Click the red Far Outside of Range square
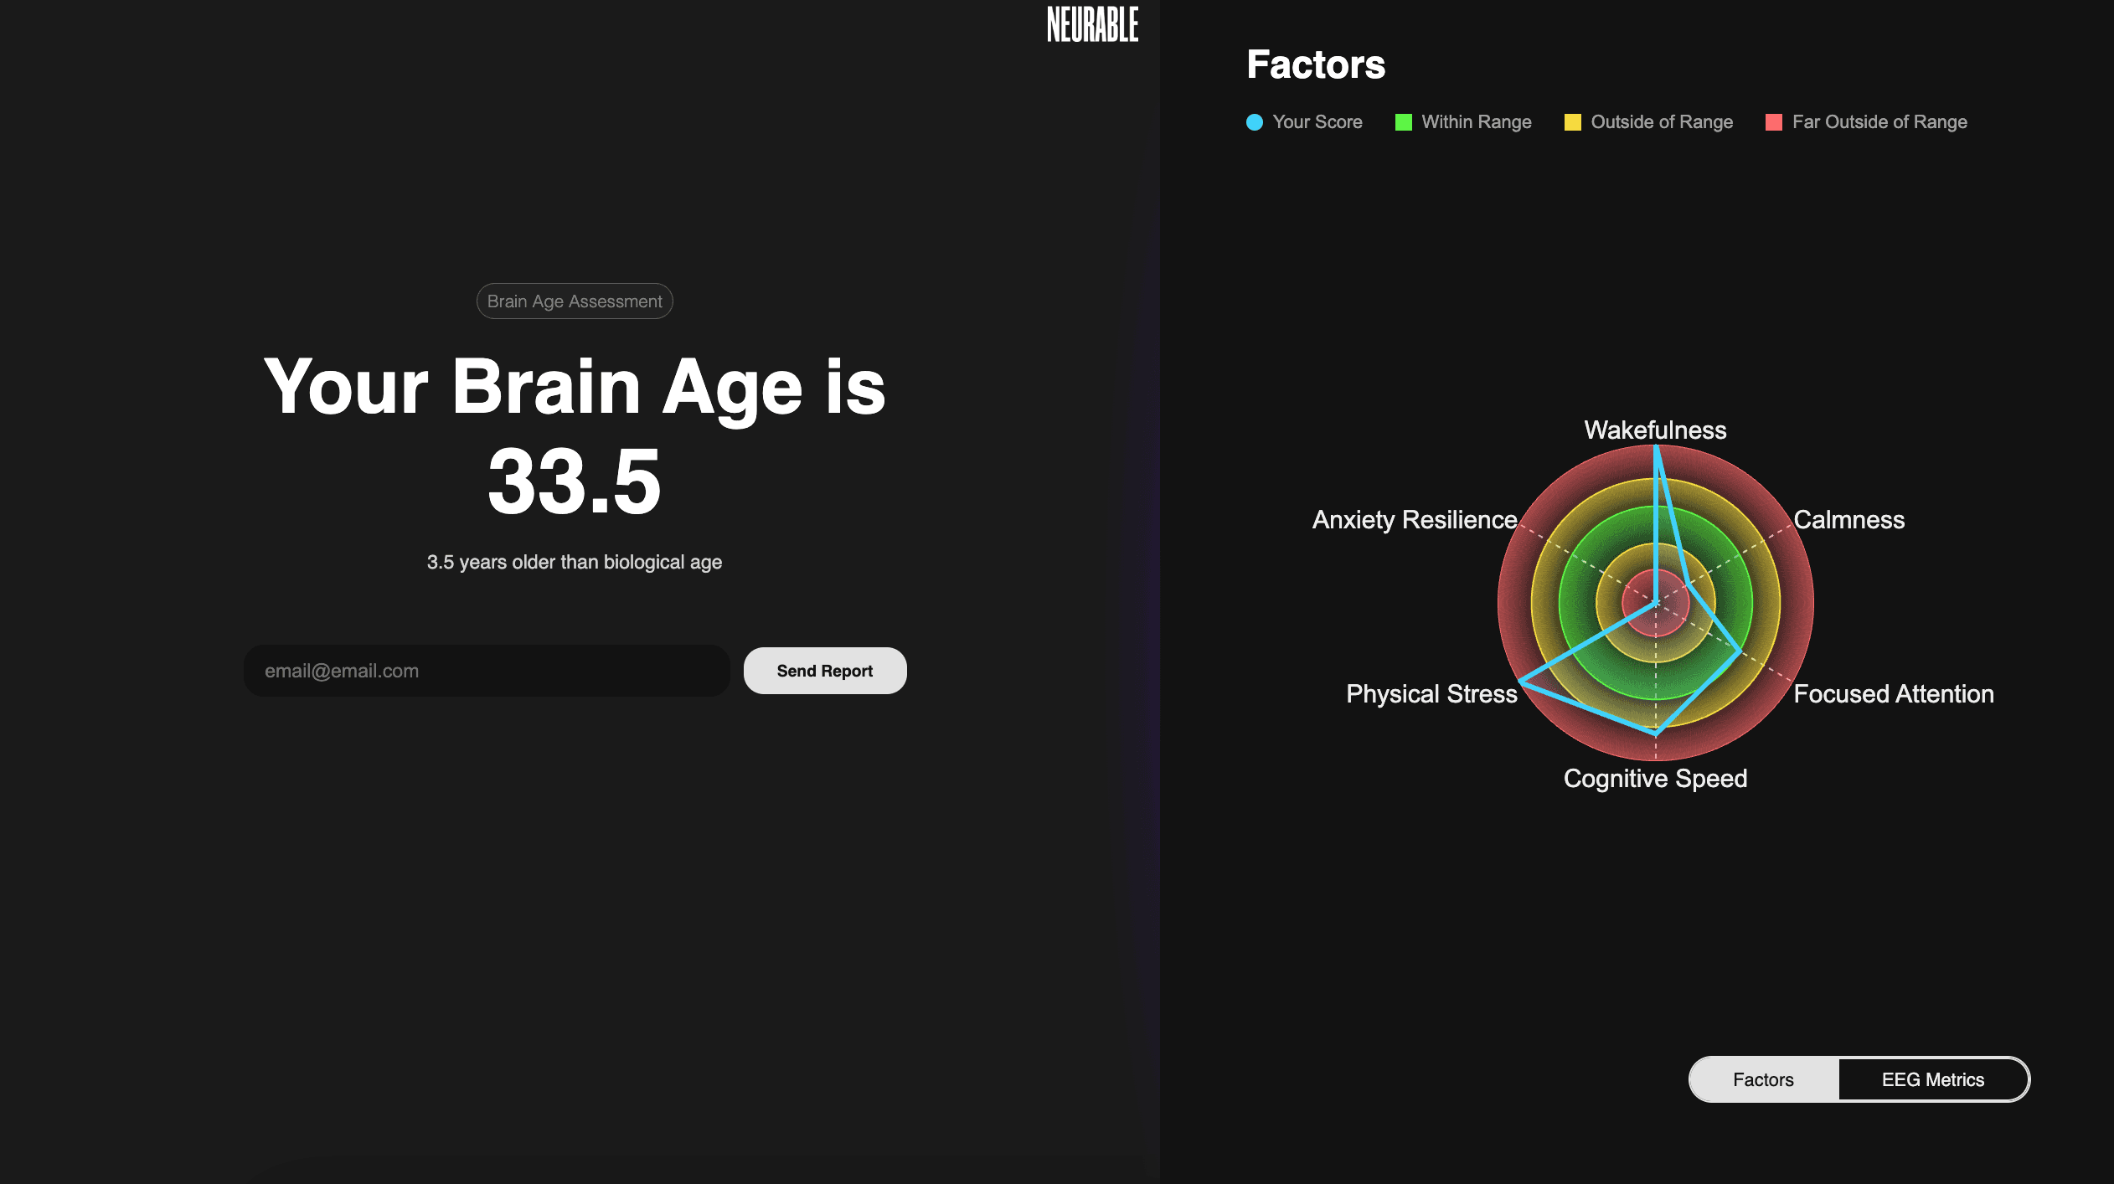 click(x=1773, y=122)
